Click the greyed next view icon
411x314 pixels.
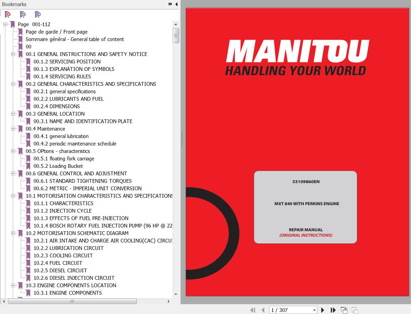[x=355, y=310]
